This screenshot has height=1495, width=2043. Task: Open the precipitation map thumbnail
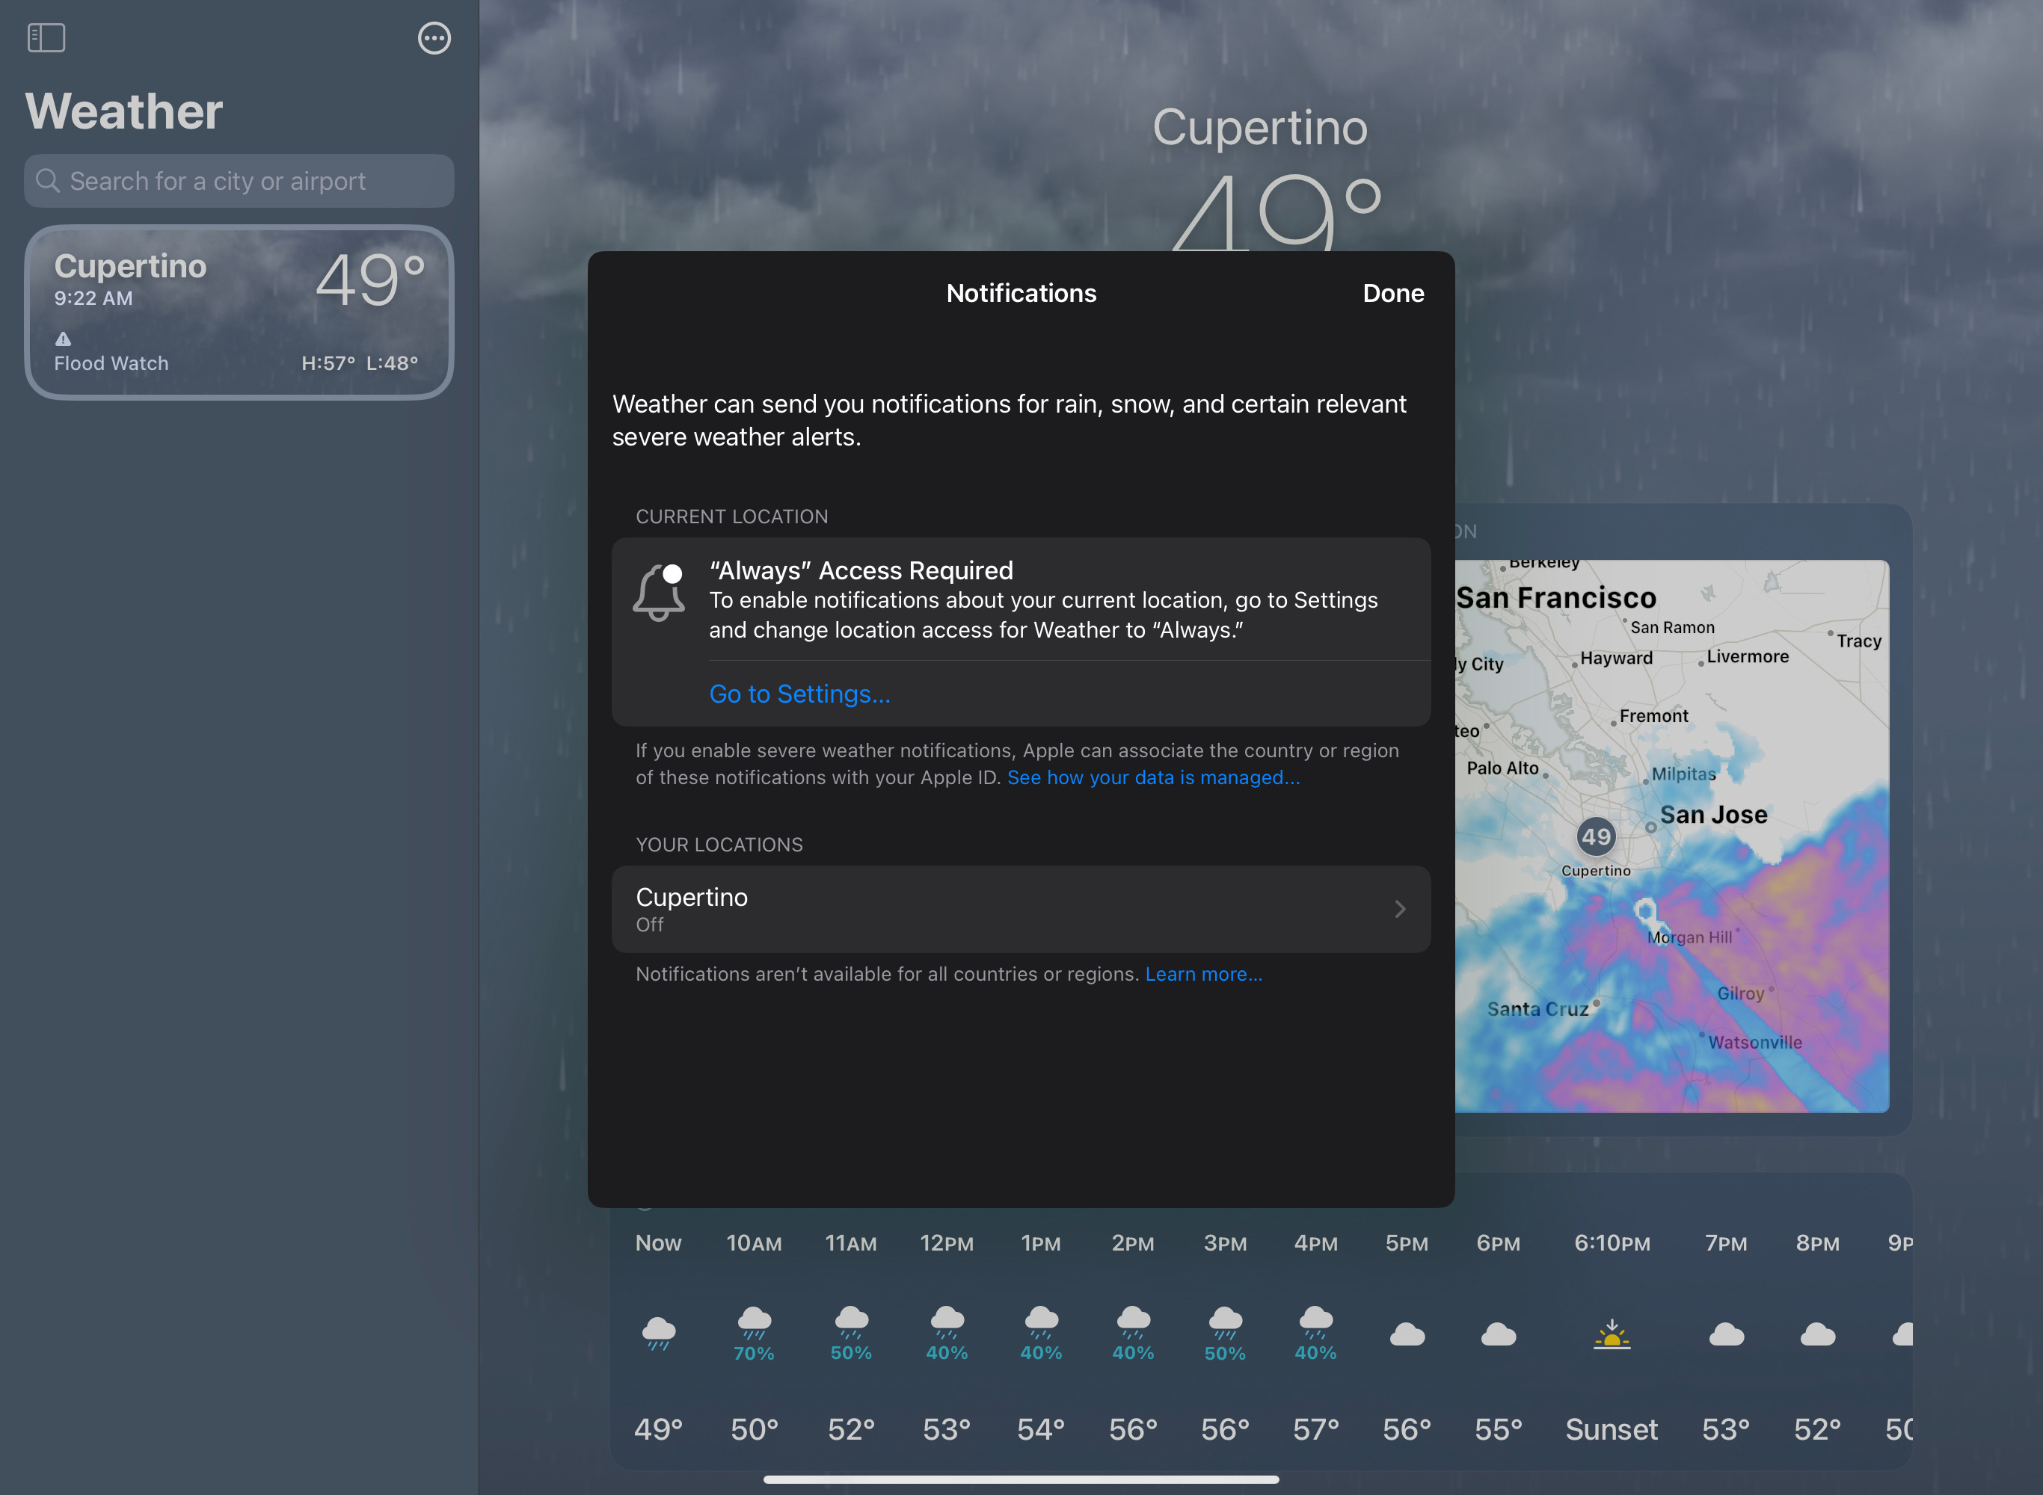tap(1672, 836)
